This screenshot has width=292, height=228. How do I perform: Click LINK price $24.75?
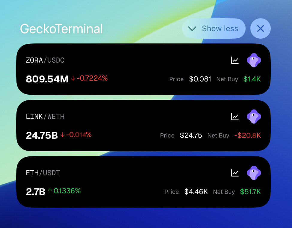(191, 135)
